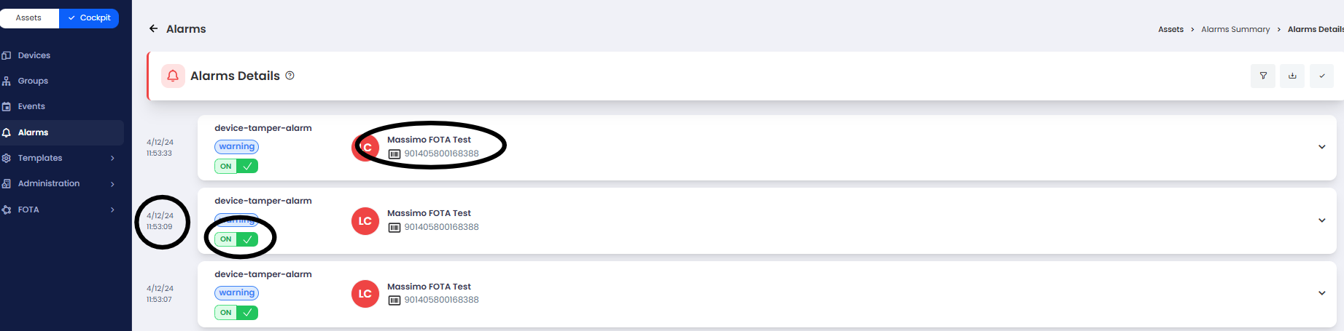Image resolution: width=1344 pixels, height=331 pixels.
Task: Open the filter icon in Alarms Details
Action: tap(1263, 76)
